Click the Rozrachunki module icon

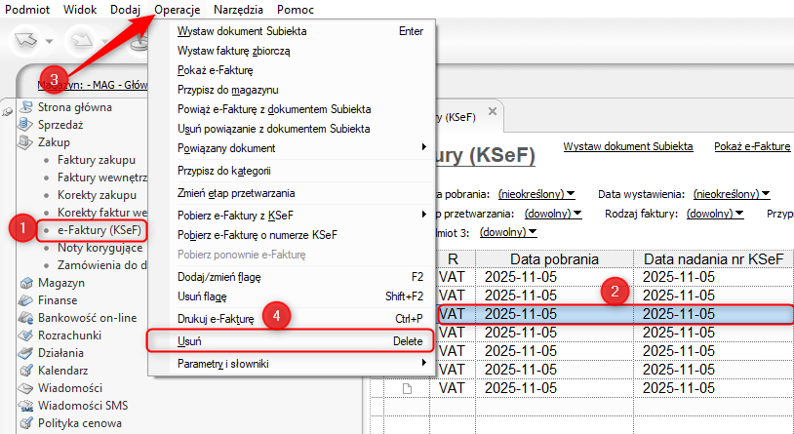(27, 335)
